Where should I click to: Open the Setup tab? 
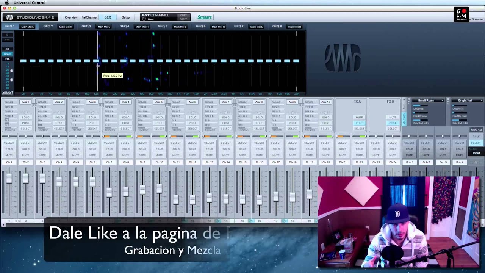(126, 17)
